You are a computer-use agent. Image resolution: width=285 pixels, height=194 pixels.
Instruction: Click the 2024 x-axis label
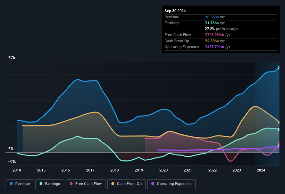click(x=261, y=170)
